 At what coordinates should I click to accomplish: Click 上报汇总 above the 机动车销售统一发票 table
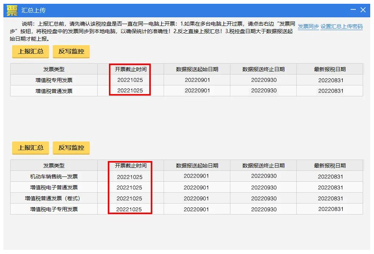[31, 148]
